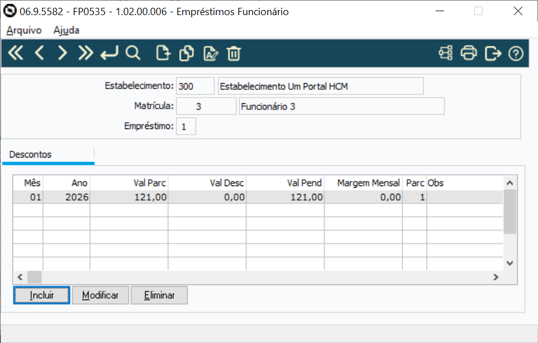Click the Modificar button
Viewport: 538px width, 343px height.
tap(100, 295)
